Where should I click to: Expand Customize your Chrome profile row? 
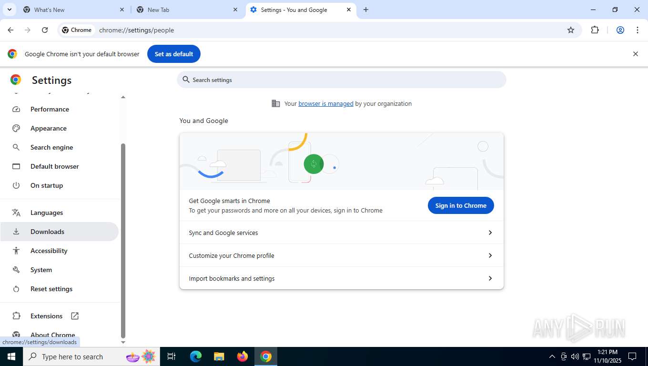(x=341, y=255)
